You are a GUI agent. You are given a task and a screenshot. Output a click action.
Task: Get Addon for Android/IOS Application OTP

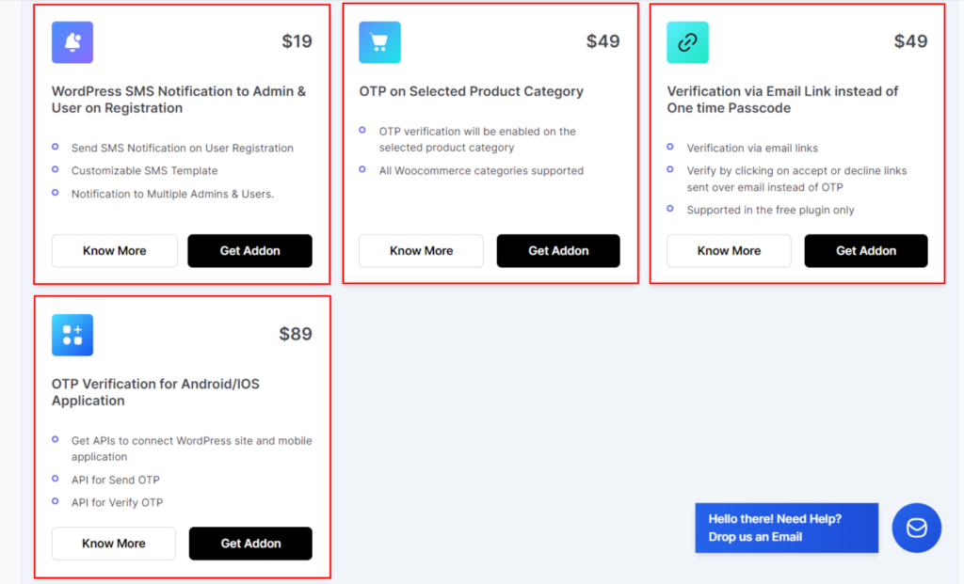click(x=250, y=544)
